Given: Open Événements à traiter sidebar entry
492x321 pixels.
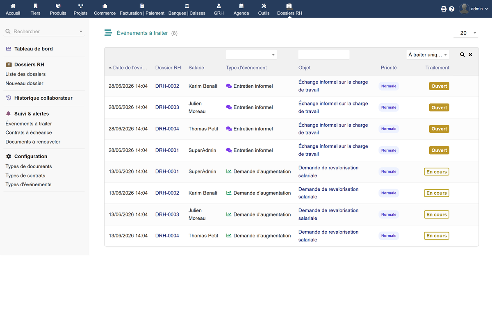Looking at the screenshot, I should pos(29,123).
